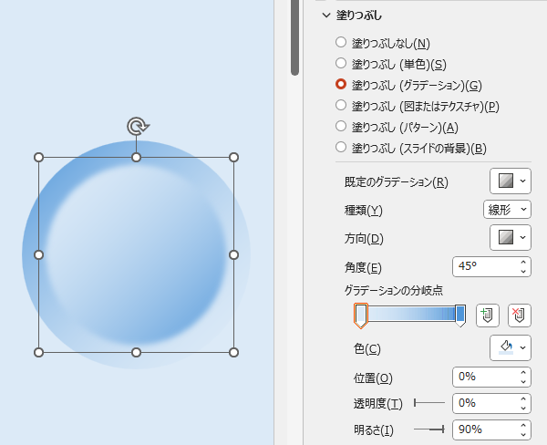The height and width of the screenshot is (445, 547).
Task: Click the top-middle resize handle of the shape
Action: [137, 158]
